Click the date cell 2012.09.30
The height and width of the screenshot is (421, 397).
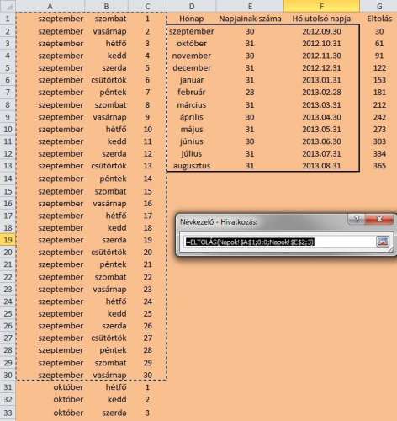321,31
